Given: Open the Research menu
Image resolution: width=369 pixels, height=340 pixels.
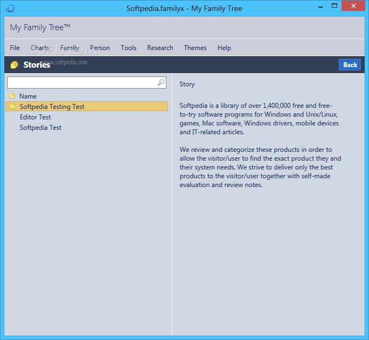Looking at the screenshot, I should tap(160, 48).
